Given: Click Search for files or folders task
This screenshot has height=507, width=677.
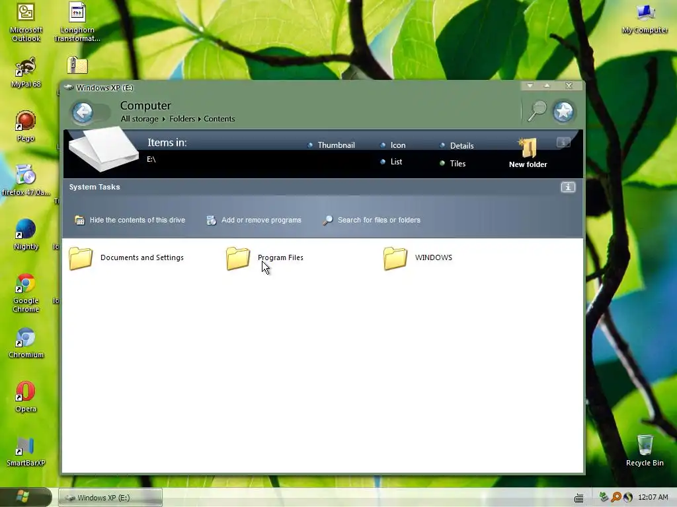Looking at the screenshot, I should [x=372, y=220].
